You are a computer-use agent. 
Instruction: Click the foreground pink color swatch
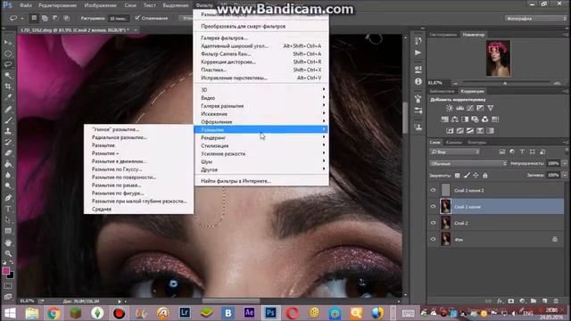(x=5, y=271)
